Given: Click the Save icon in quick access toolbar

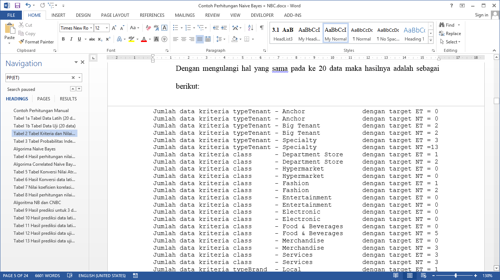Looking at the screenshot, I should tap(17, 5).
